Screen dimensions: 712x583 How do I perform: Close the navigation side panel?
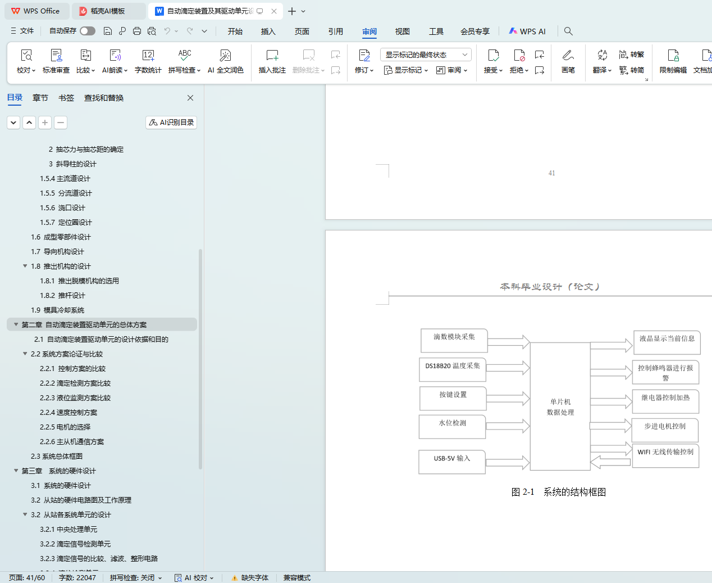pyautogui.click(x=190, y=98)
